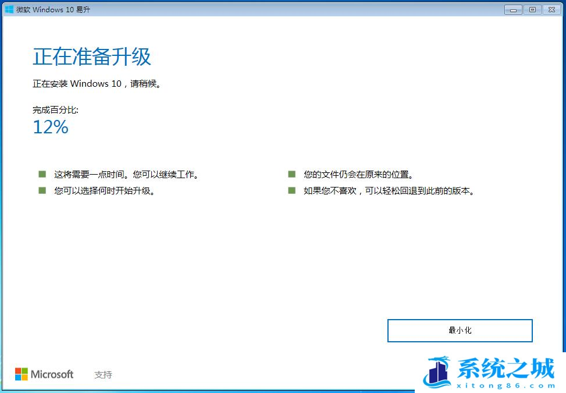Click the title text 微软 Windows 10 易升
Viewport: 566px width, 393px height.
coord(53,10)
